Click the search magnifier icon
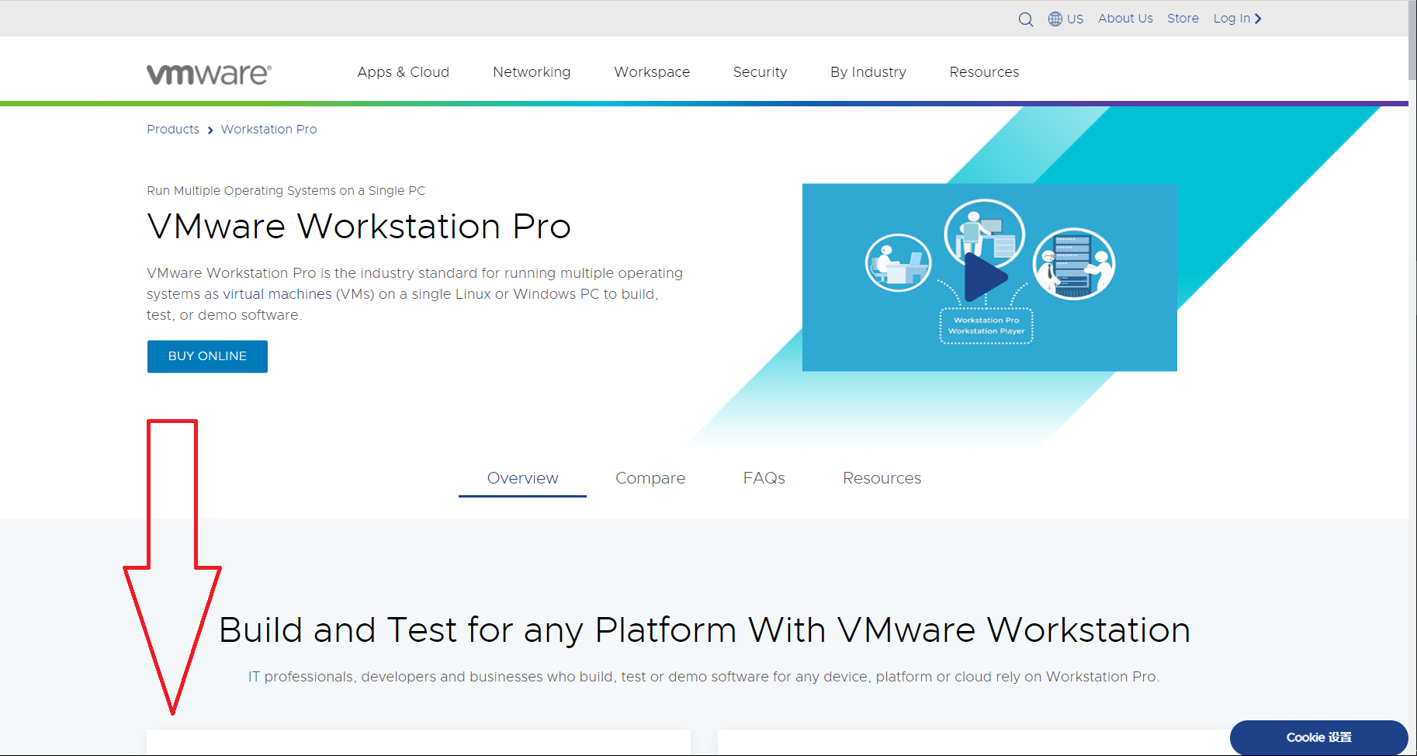The image size is (1417, 756). pyautogui.click(x=1025, y=19)
